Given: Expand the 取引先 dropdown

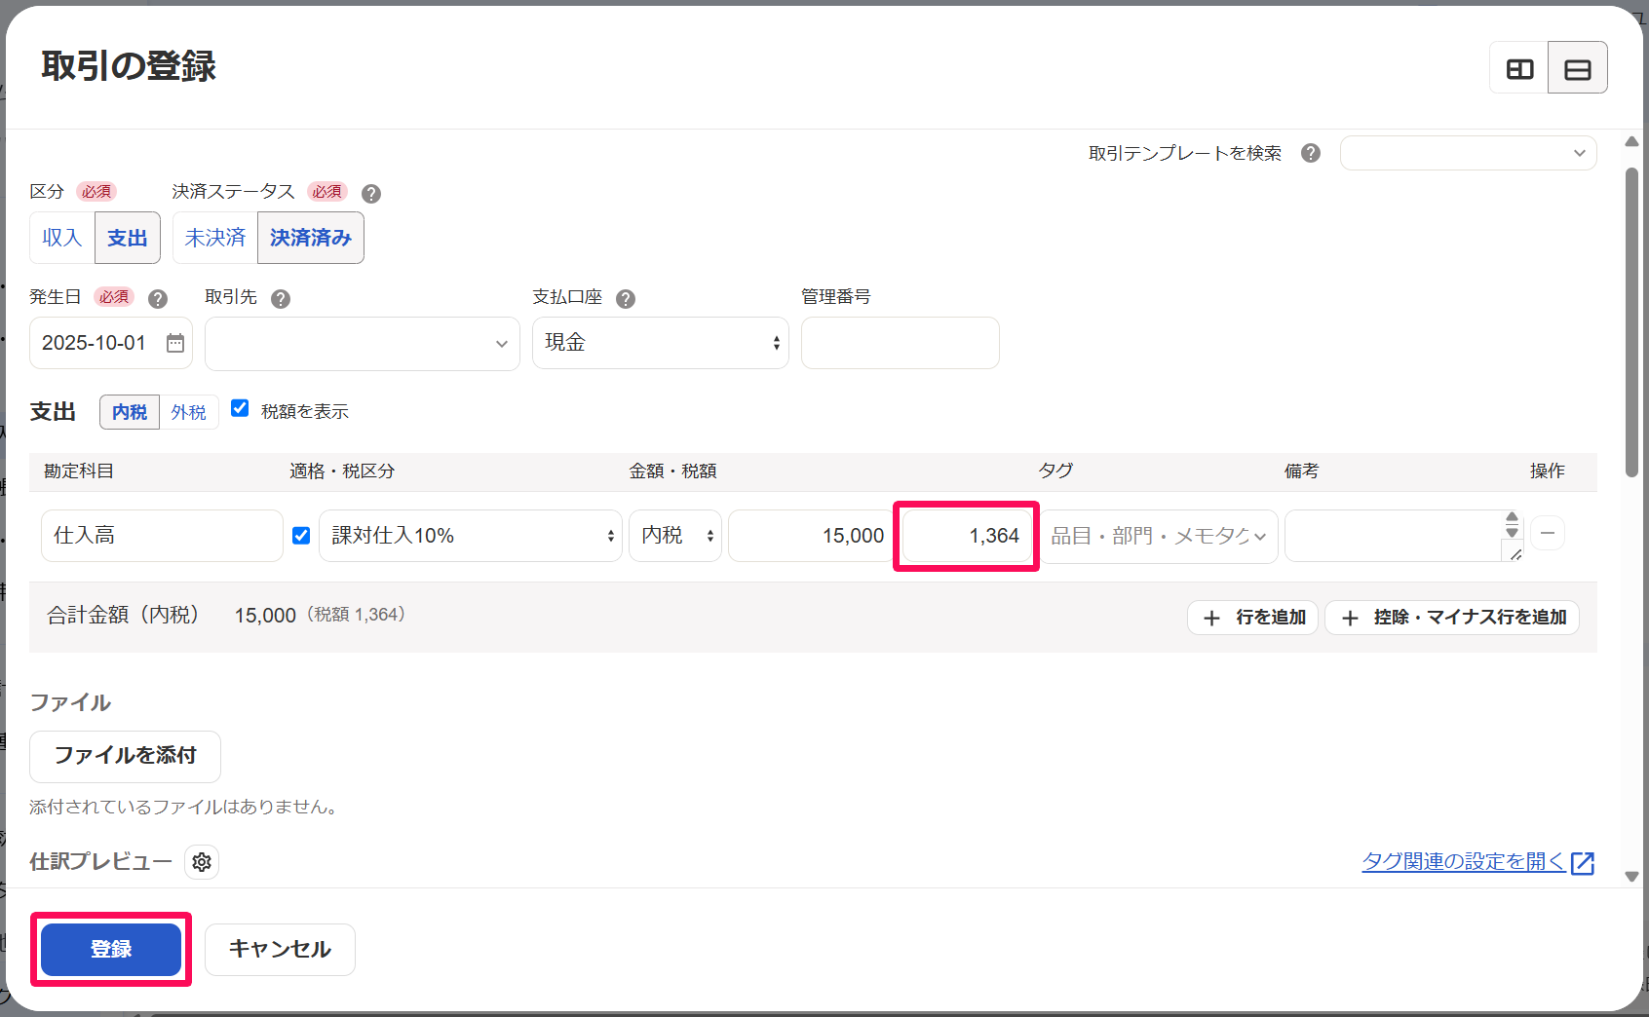Looking at the screenshot, I should [363, 344].
